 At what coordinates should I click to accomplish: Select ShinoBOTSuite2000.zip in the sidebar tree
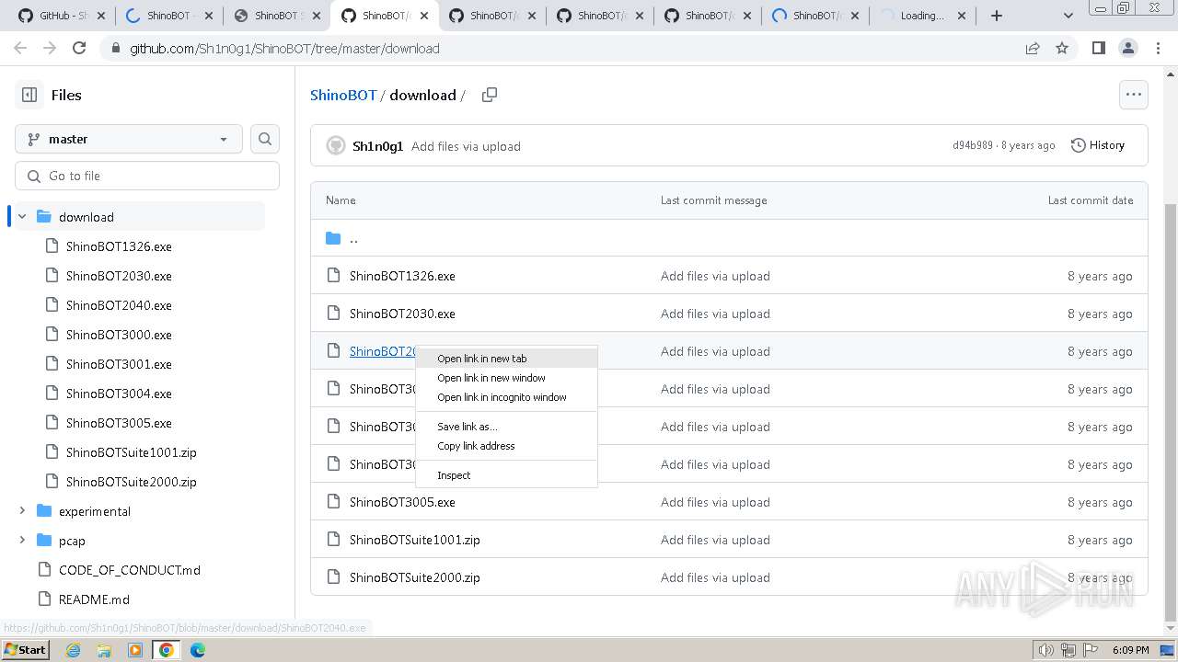tap(132, 482)
